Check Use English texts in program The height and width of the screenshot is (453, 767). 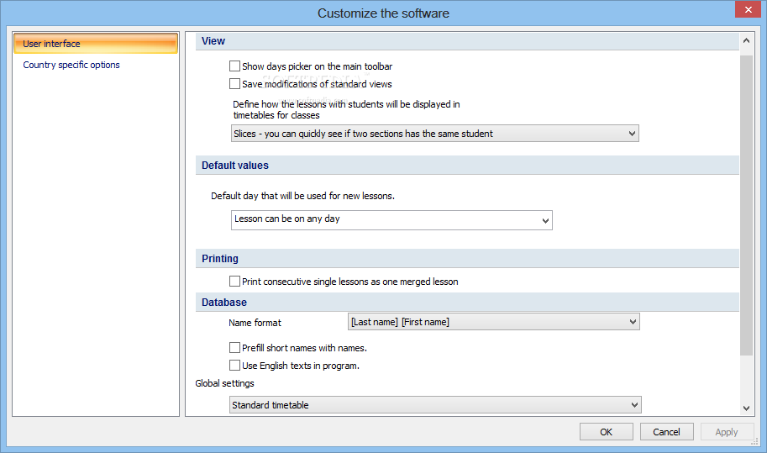click(234, 366)
